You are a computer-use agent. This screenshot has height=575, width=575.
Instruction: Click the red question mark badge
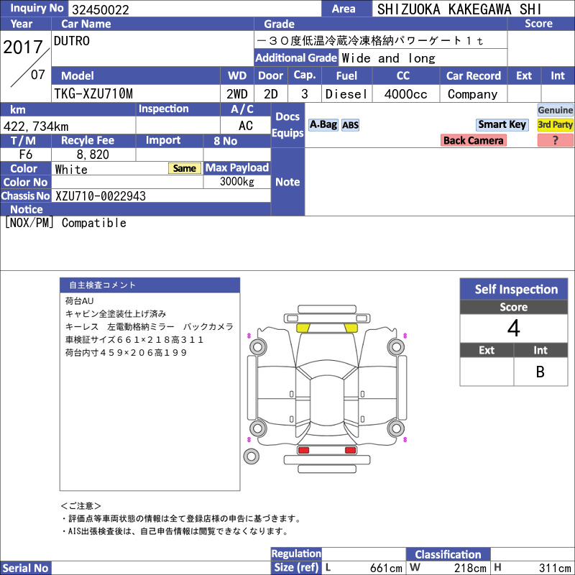pos(555,140)
